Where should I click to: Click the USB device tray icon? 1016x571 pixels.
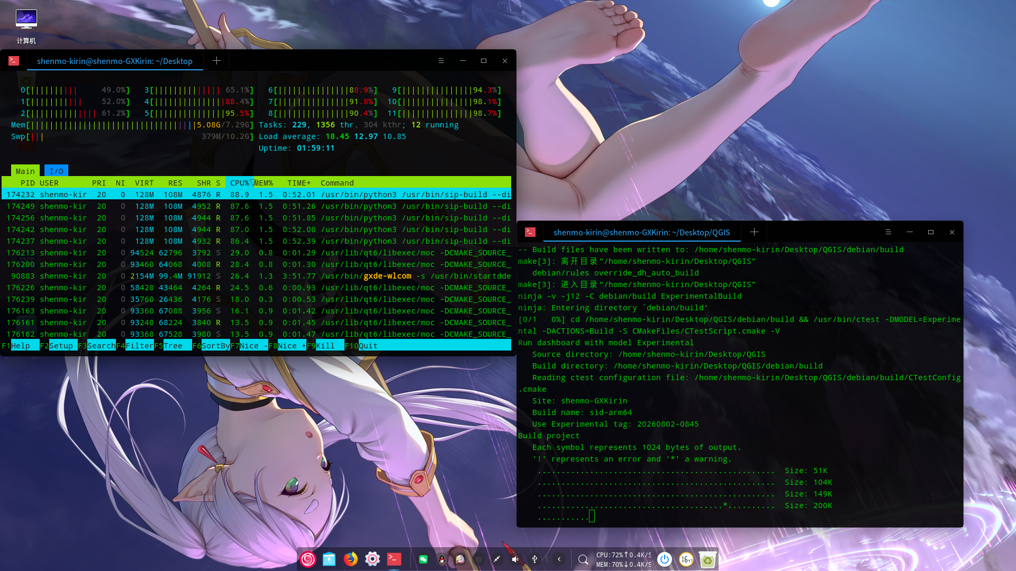[535, 559]
